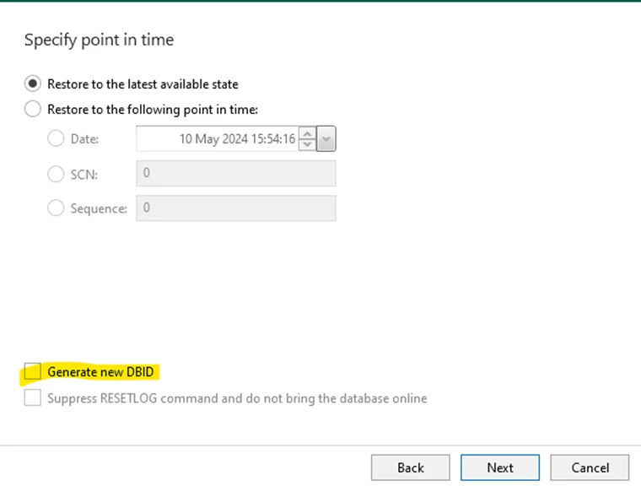This screenshot has height=486, width=641.
Task: Go to the Back step
Action: [411, 467]
